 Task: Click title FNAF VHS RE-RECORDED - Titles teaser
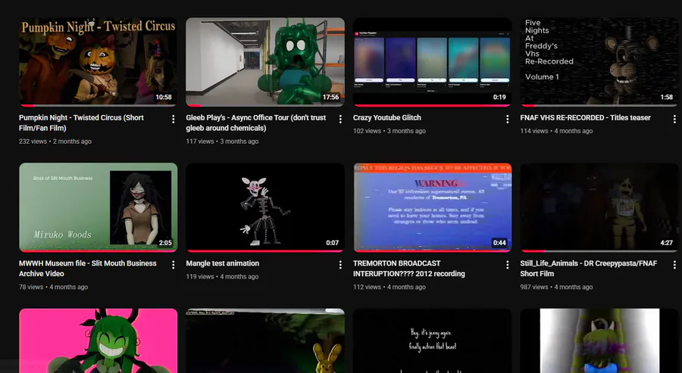586,118
